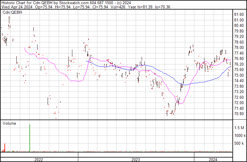The image size is (247, 162).
Task: Select the 2022 year label on timeline
Action: [x=39, y=159]
